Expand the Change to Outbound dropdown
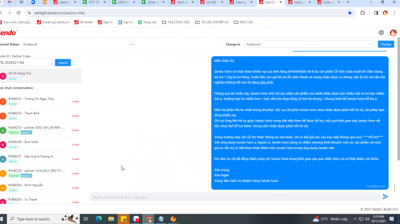Viewport: 400px width, 224px height. coord(309,44)
